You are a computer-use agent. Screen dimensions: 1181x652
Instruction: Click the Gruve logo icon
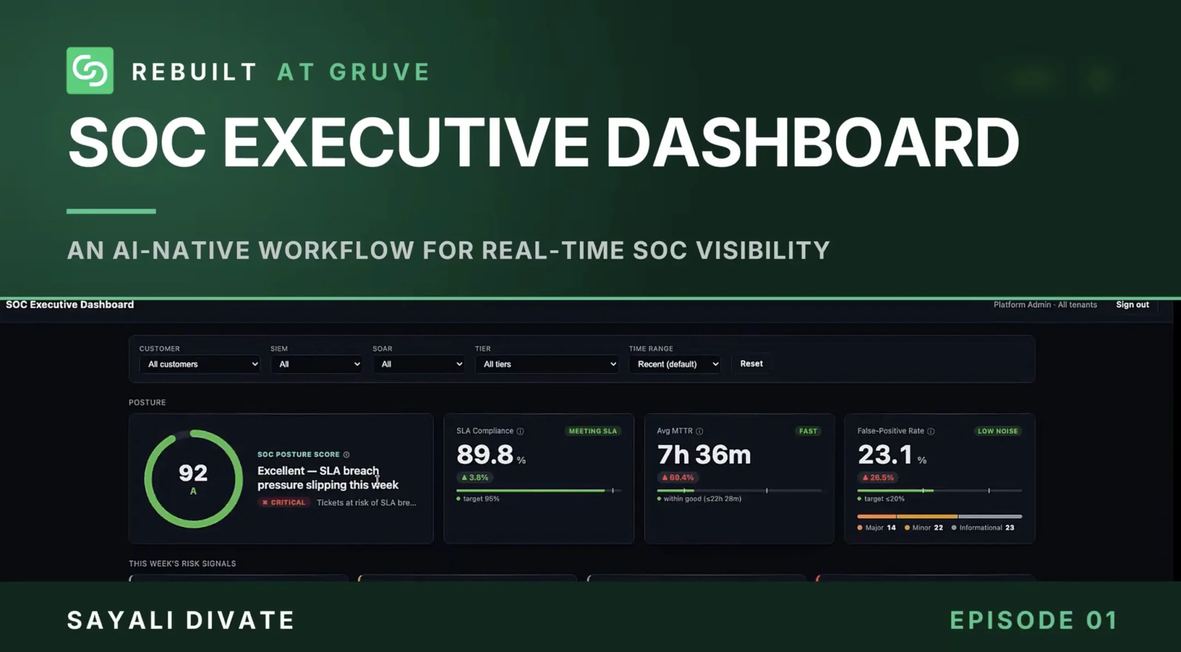coord(90,71)
